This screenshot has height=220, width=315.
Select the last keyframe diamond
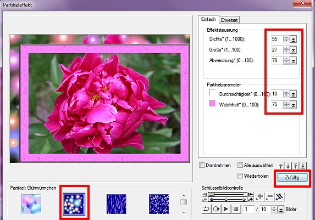[244, 200]
